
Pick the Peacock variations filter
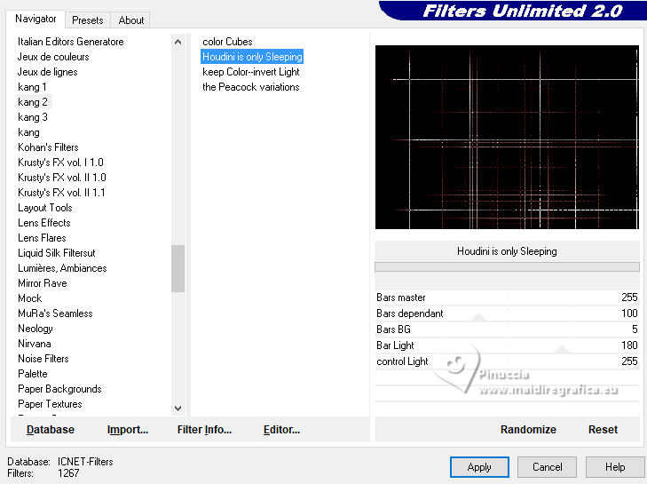[x=251, y=87]
